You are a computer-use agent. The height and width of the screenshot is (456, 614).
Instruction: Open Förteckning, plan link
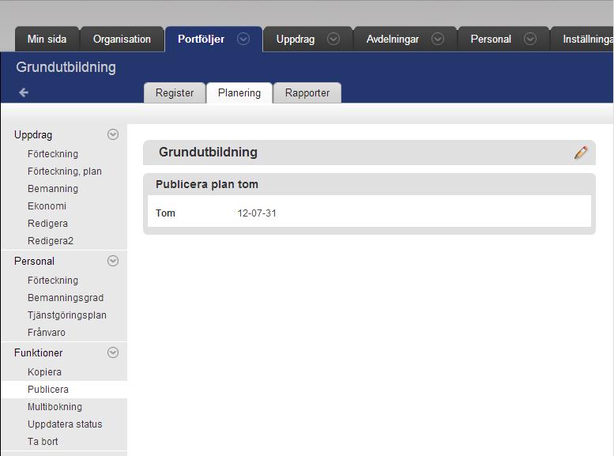pyautogui.click(x=65, y=171)
